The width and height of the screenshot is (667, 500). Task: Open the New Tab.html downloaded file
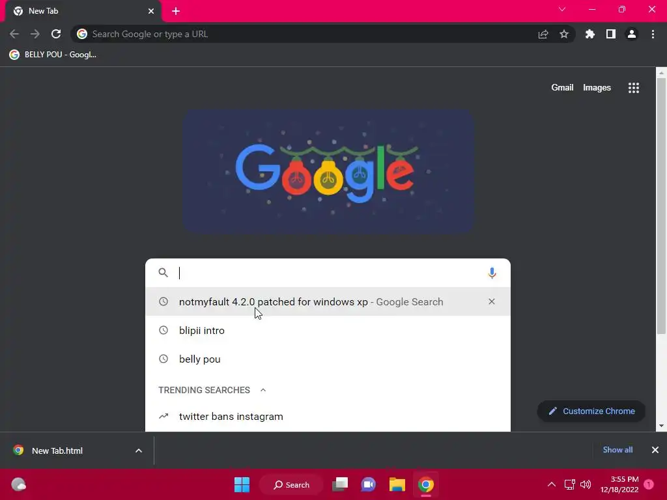(x=57, y=451)
